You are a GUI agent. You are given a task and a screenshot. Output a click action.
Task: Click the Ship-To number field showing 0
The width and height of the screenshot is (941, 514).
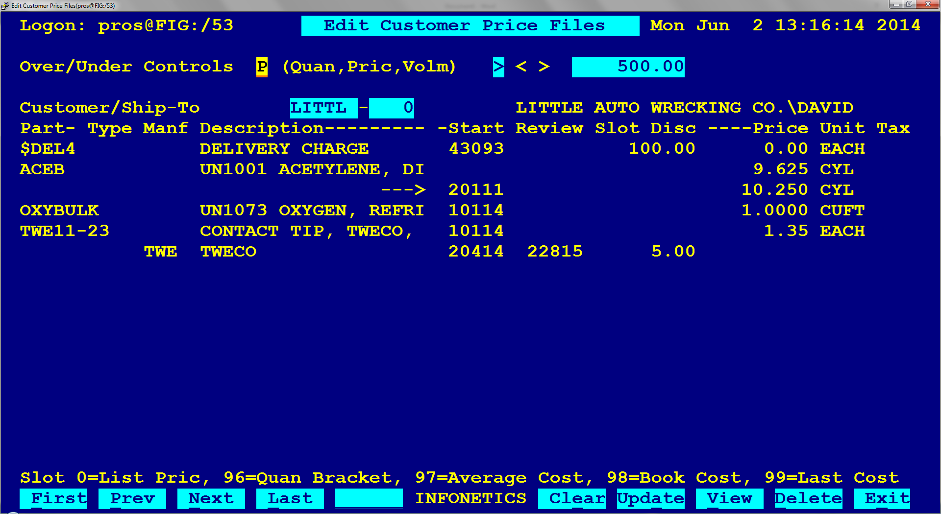392,108
